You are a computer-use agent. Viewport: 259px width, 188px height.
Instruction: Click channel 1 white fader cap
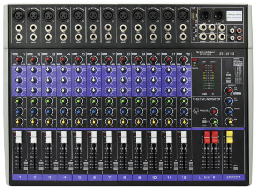pos(19,137)
